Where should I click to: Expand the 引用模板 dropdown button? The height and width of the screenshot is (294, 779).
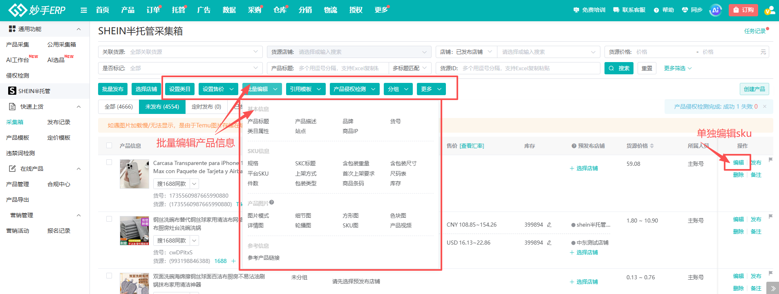point(306,89)
